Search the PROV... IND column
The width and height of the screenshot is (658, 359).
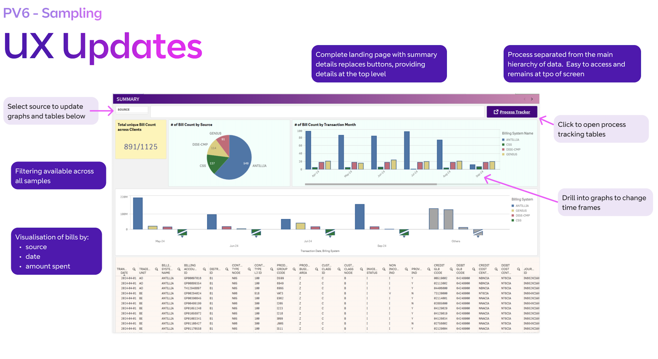tap(429, 269)
